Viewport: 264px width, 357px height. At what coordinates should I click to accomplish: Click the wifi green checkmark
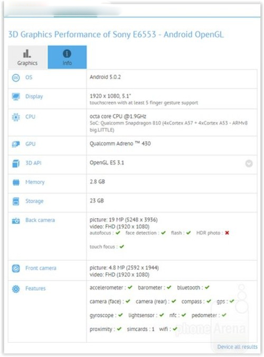[175, 329]
